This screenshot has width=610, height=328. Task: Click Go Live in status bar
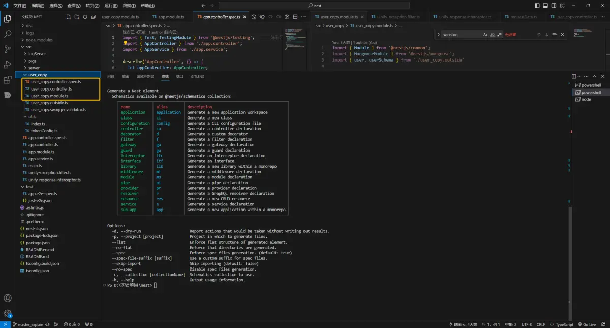[x=587, y=324]
